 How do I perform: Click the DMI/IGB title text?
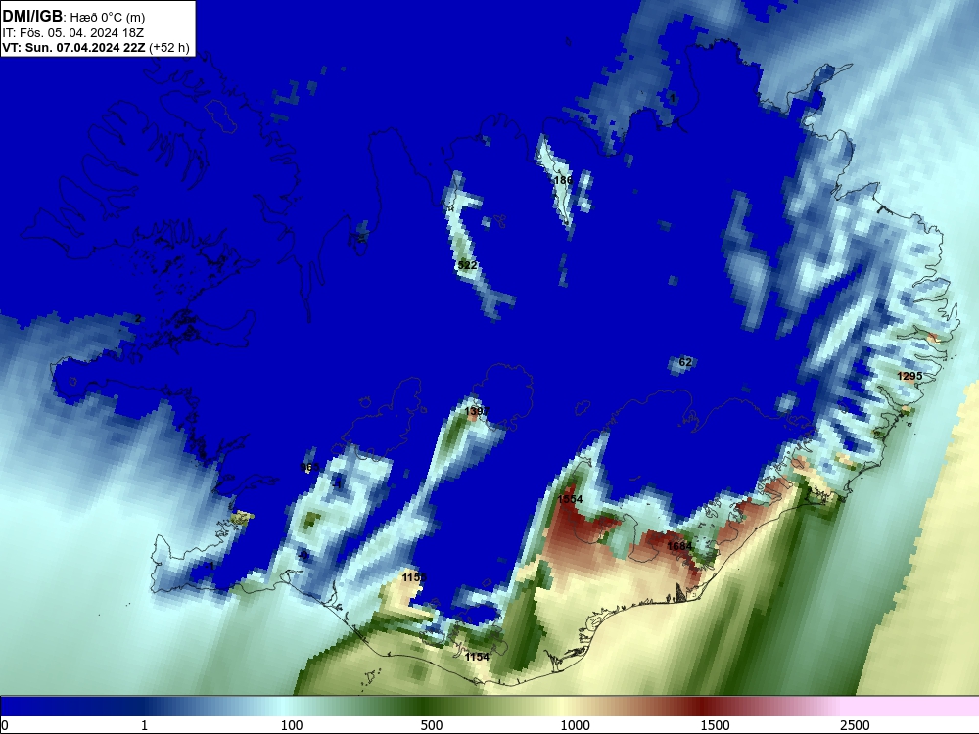(x=32, y=17)
